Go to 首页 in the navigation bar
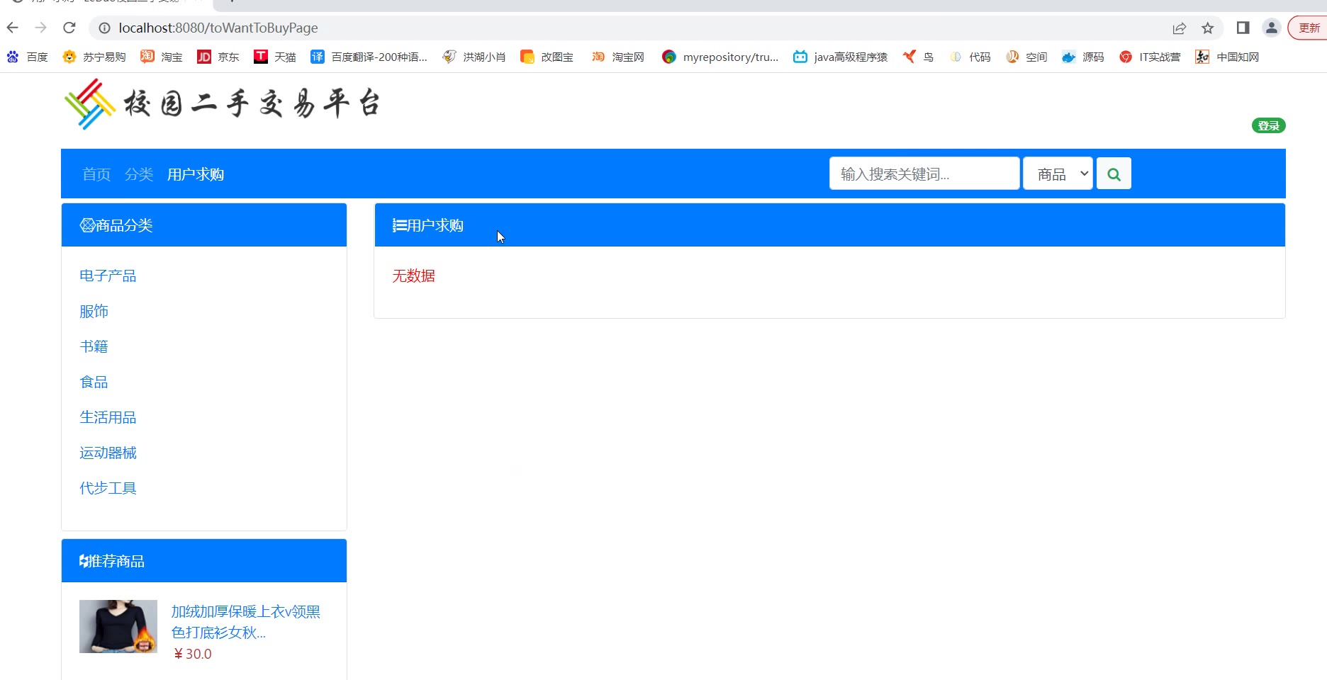 point(96,174)
